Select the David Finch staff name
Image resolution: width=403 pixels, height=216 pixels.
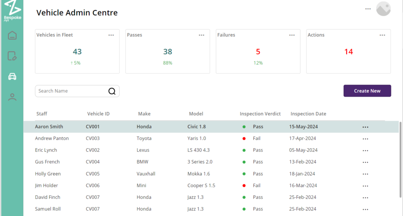47,197
